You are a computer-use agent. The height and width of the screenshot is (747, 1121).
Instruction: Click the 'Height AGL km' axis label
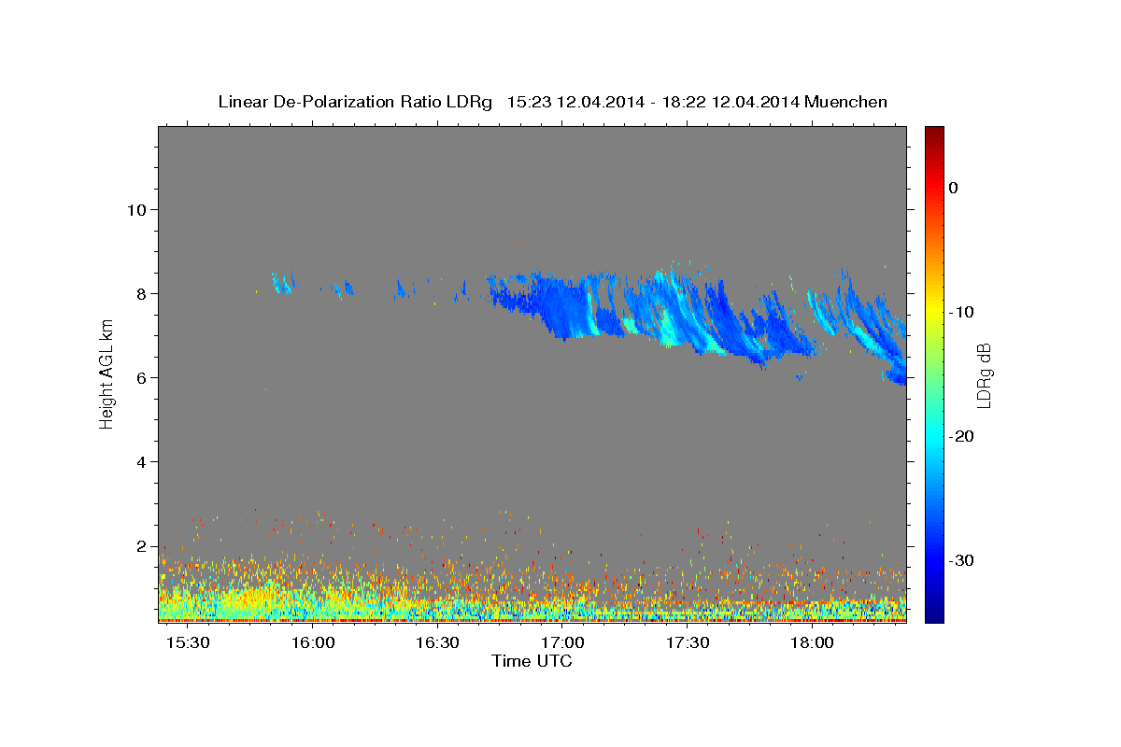click(107, 374)
